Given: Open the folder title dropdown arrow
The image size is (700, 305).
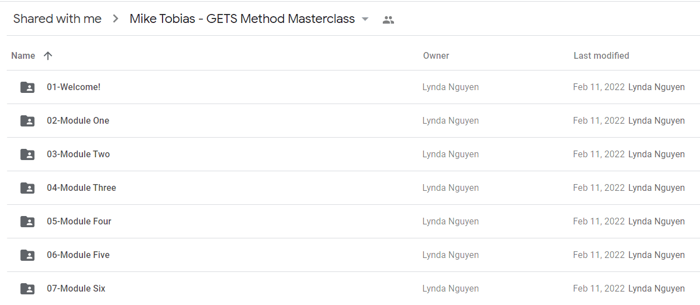Looking at the screenshot, I should [x=365, y=19].
